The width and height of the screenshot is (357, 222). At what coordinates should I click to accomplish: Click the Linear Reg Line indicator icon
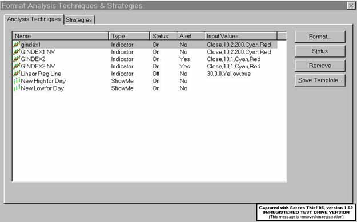17,74
